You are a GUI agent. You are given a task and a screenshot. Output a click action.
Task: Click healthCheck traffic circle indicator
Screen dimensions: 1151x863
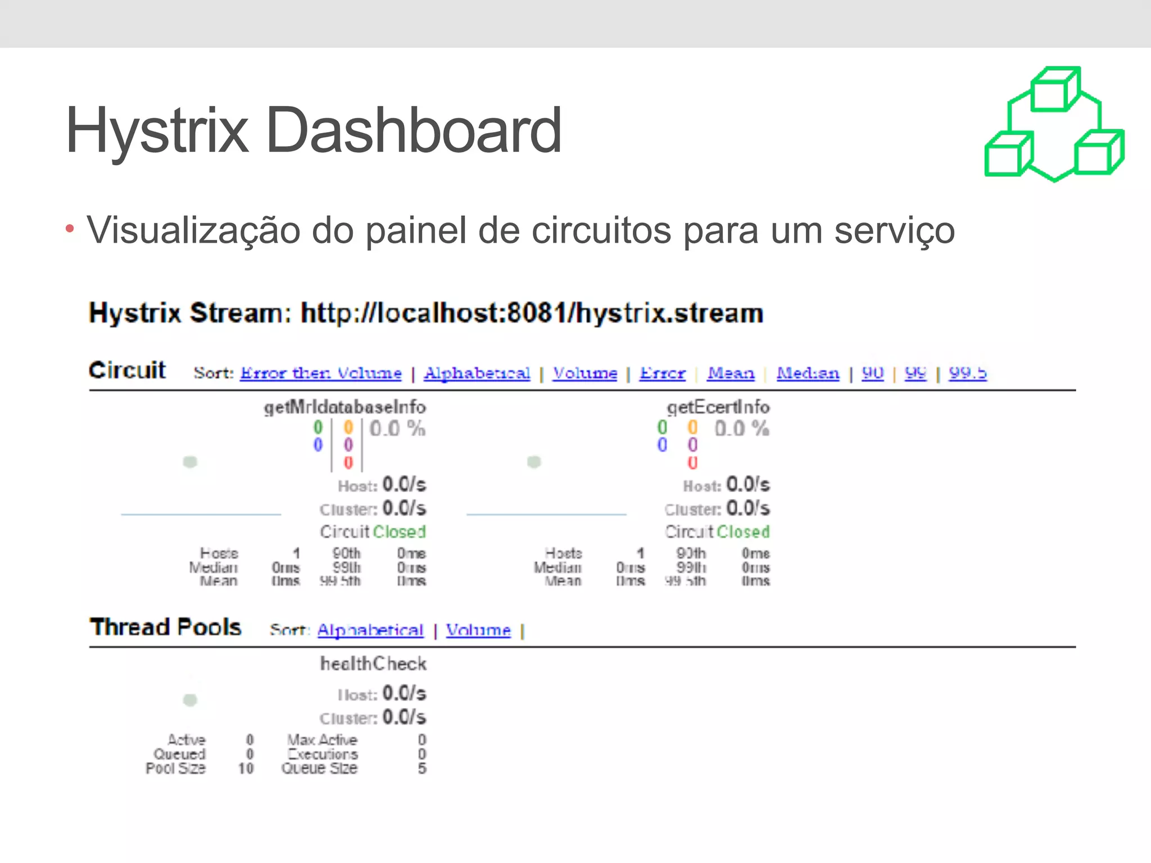pos(191,700)
